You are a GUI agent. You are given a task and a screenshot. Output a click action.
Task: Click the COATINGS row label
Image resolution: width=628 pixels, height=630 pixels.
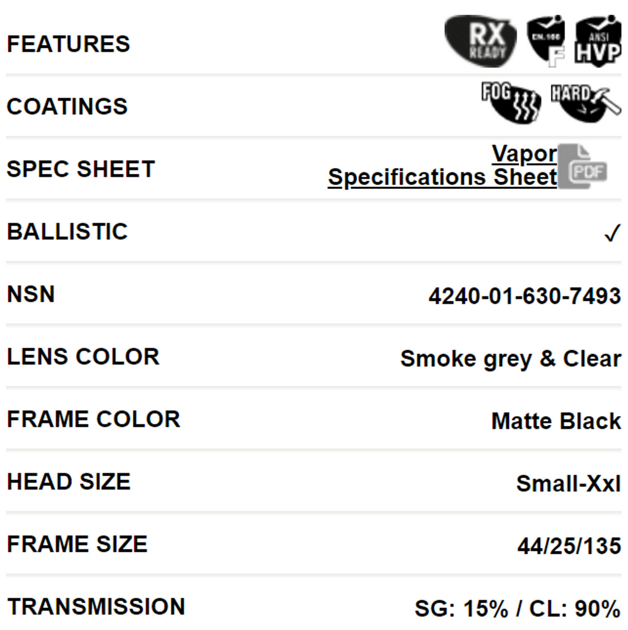click(x=67, y=107)
